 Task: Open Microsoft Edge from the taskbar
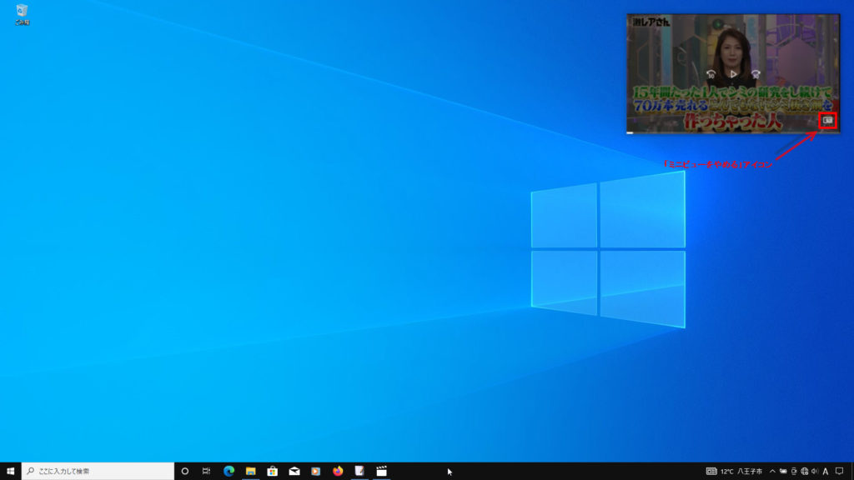[x=229, y=471]
